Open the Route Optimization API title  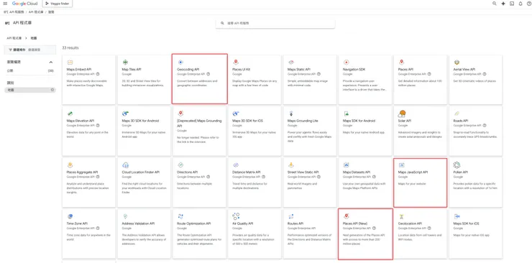(x=193, y=223)
